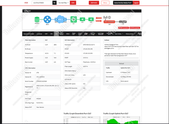Click ONT Type value HG260
The height and width of the screenshot is (124, 169).
(39, 99)
